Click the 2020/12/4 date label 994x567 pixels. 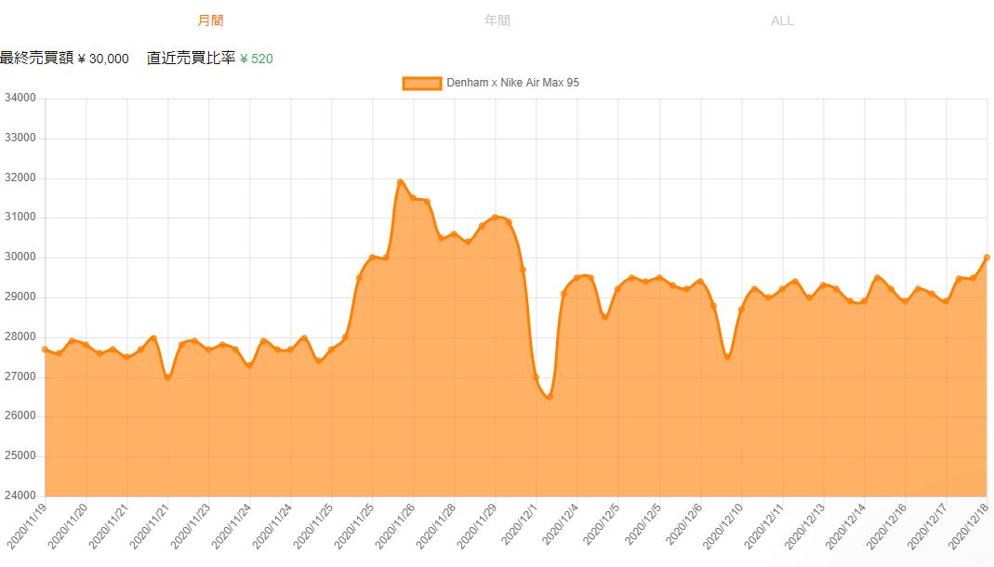coord(561,524)
